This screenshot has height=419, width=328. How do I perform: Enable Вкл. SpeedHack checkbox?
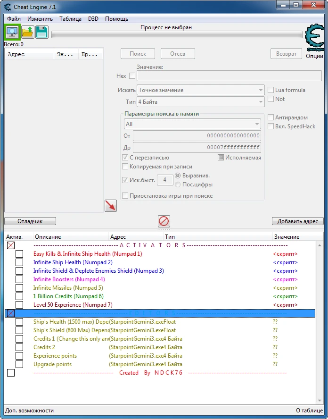[271, 126]
